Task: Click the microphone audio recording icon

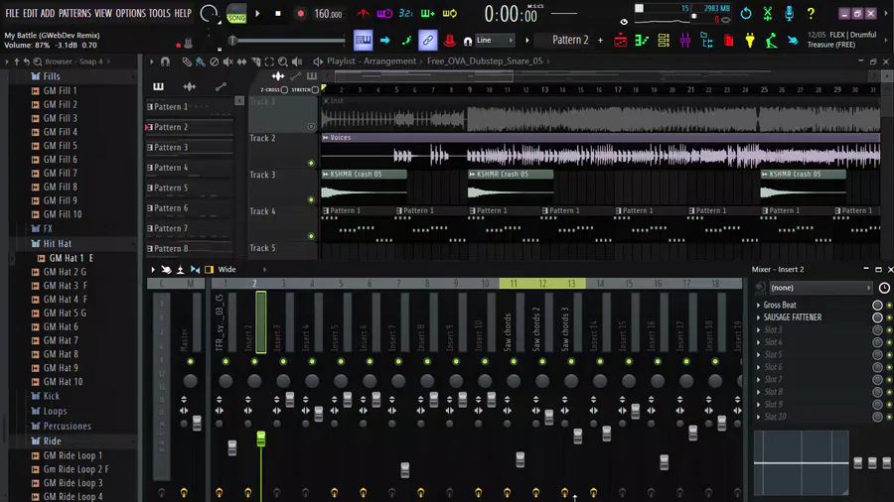Action: point(789,13)
